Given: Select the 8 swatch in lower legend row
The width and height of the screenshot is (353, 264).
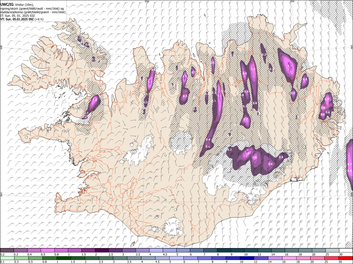Looking at the screenshot, I should [219, 258].
